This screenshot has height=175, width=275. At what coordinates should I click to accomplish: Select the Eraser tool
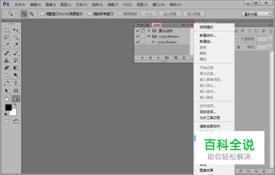coord(7,68)
